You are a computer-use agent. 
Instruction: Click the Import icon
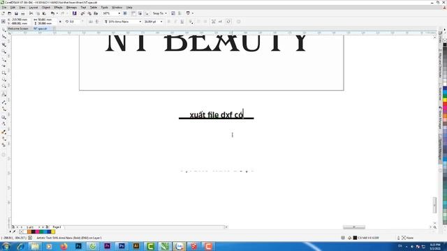82,13
